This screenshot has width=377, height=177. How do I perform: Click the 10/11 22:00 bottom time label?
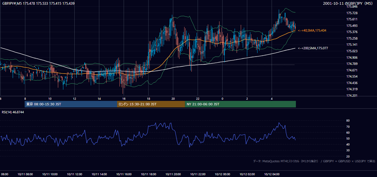pyautogui.click(x=198, y=174)
